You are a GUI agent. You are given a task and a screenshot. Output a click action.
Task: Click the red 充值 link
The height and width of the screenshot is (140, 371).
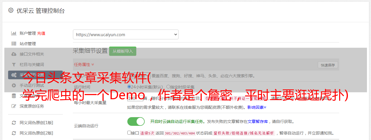(41, 33)
